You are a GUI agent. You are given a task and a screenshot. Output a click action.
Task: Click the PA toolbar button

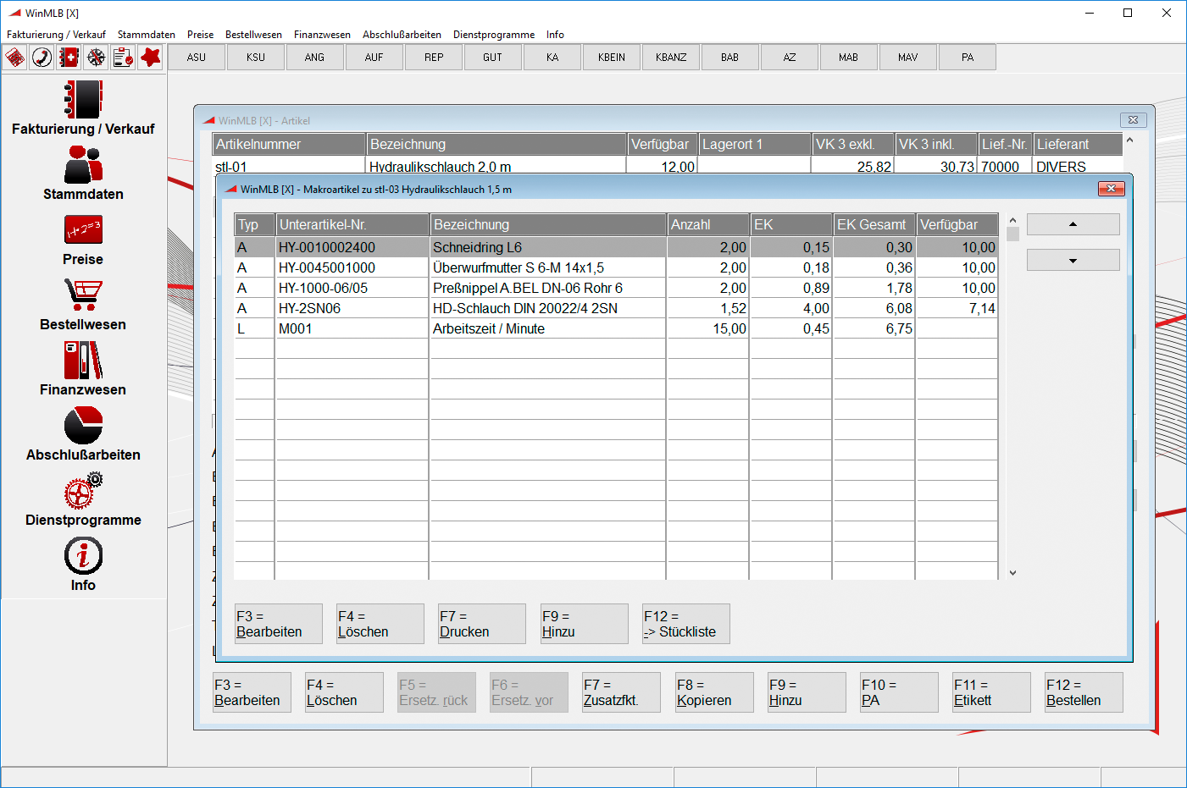click(968, 58)
